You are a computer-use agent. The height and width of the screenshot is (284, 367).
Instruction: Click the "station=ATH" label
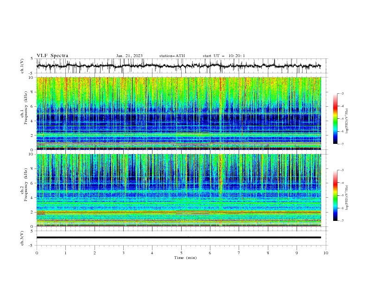172,56
